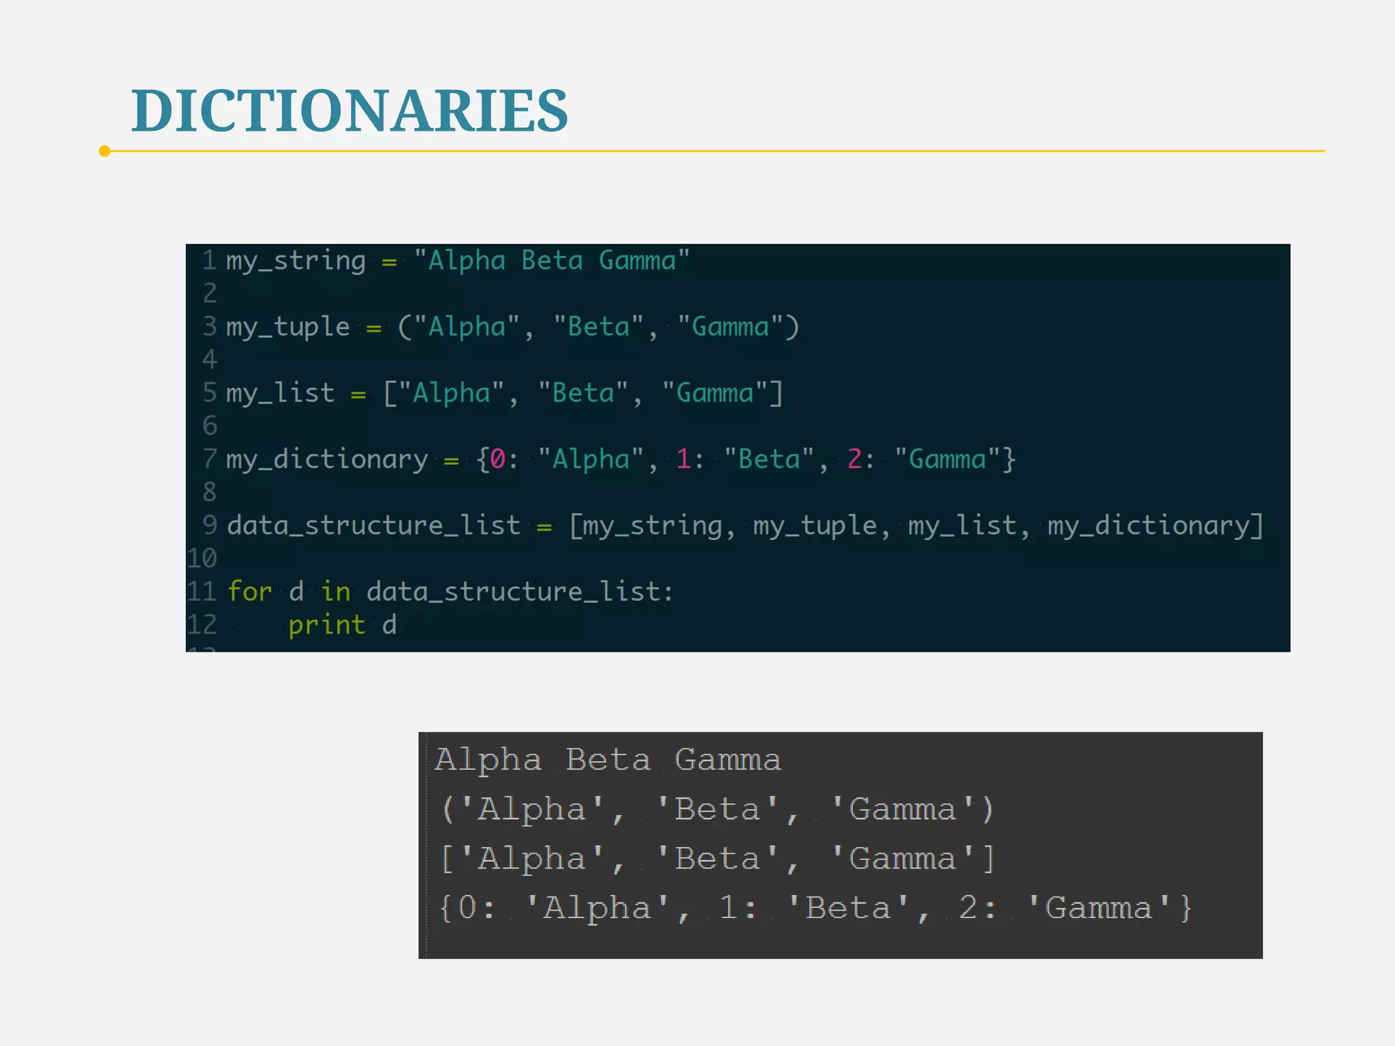Click the 'for' keyword on line 11
Image resolution: width=1395 pixels, height=1046 pixels.
point(249,592)
